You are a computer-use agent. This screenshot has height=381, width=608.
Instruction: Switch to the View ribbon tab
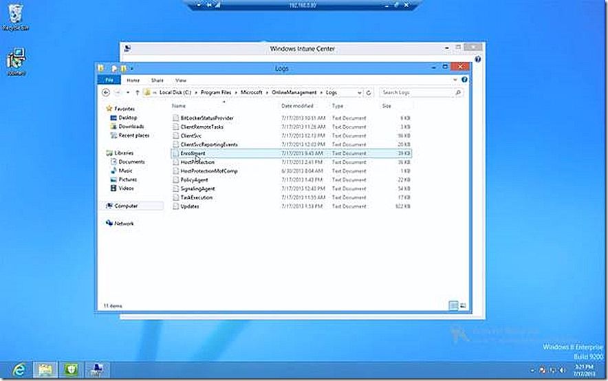pyautogui.click(x=181, y=80)
